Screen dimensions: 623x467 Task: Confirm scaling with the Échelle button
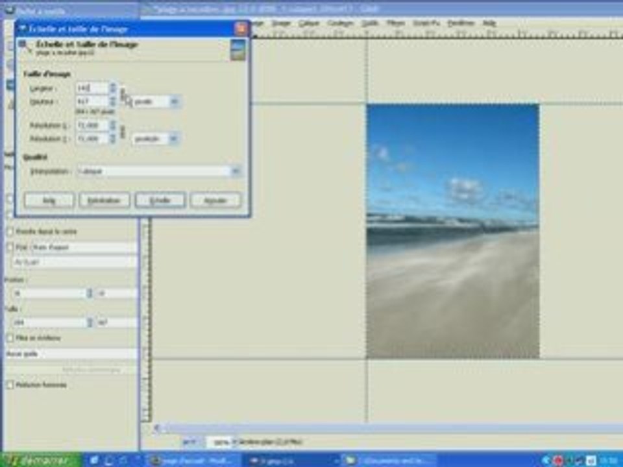coord(160,200)
